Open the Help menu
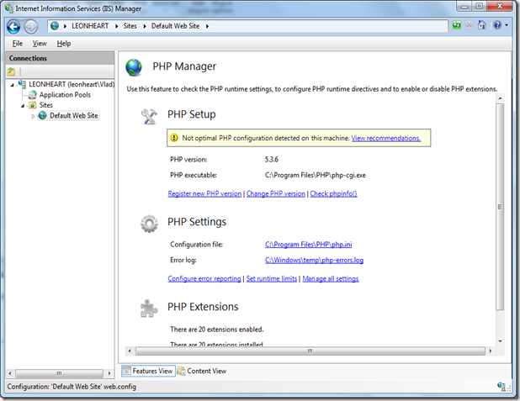 point(64,44)
